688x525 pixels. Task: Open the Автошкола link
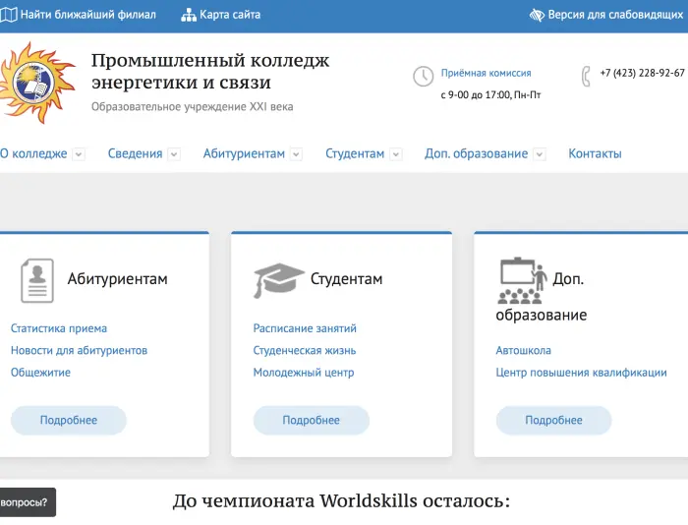click(523, 350)
